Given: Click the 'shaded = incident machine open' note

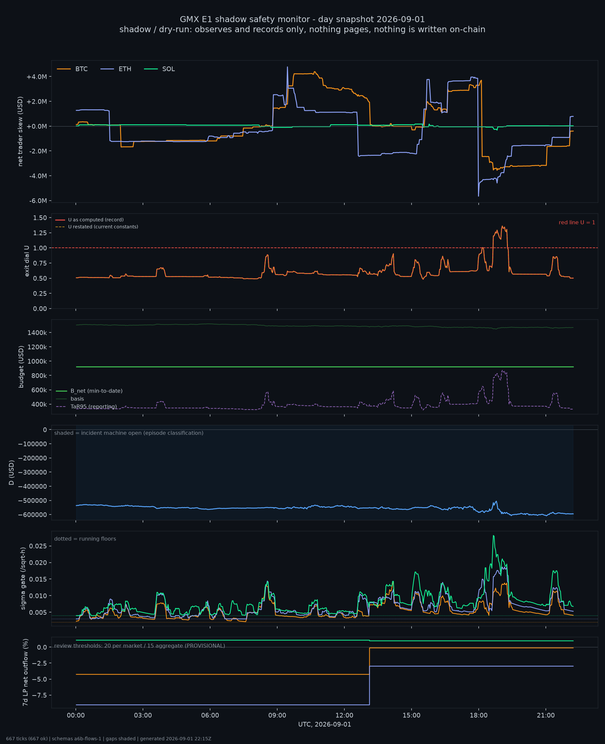Looking at the screenshot, I should (x=129, y=433).
